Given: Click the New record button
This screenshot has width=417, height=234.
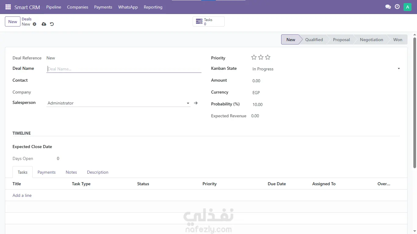Looking at the screenshot, I should [13, 22].
